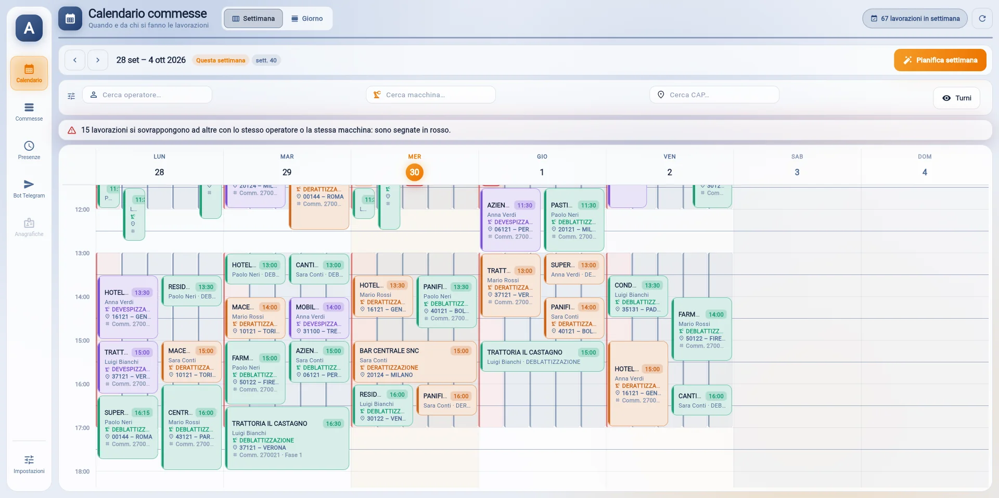This screenshot has width=999, height=498.
Task: Refresh the calendar with reload icon
Action: 982,19
